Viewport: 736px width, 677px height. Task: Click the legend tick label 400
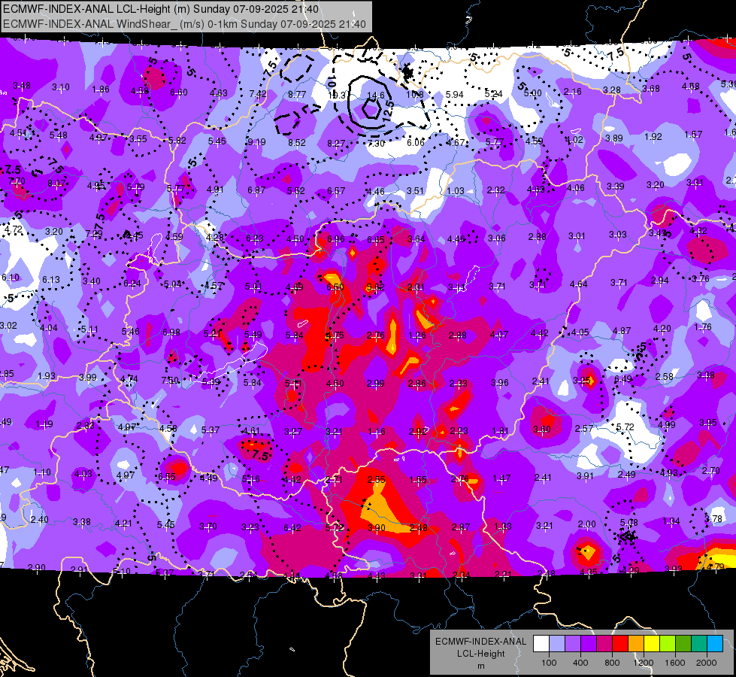(580, 663)
